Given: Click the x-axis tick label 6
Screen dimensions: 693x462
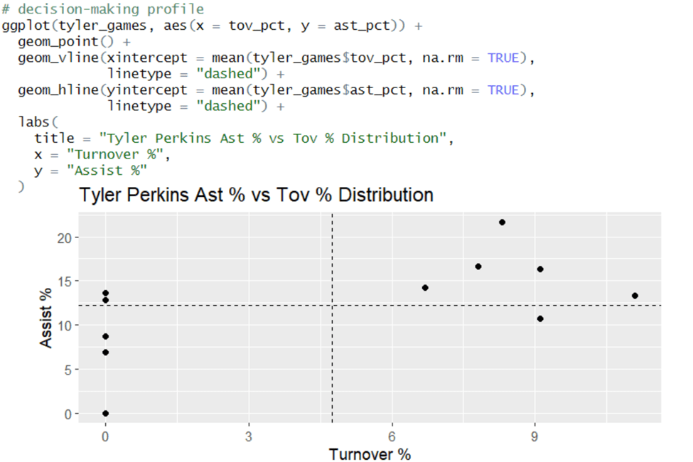Looking at the screenshot, I should tap(392, 436).
